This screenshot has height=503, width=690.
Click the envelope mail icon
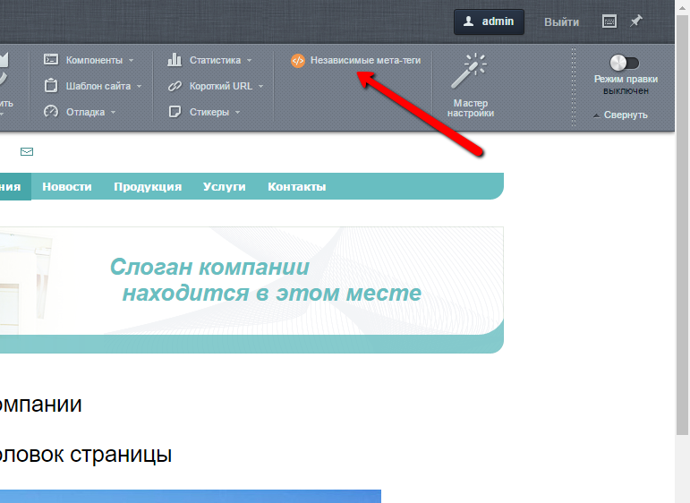[x=27, y=152]
